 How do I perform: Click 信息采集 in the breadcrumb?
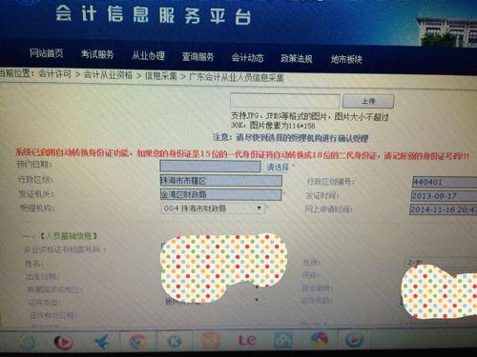160,76
